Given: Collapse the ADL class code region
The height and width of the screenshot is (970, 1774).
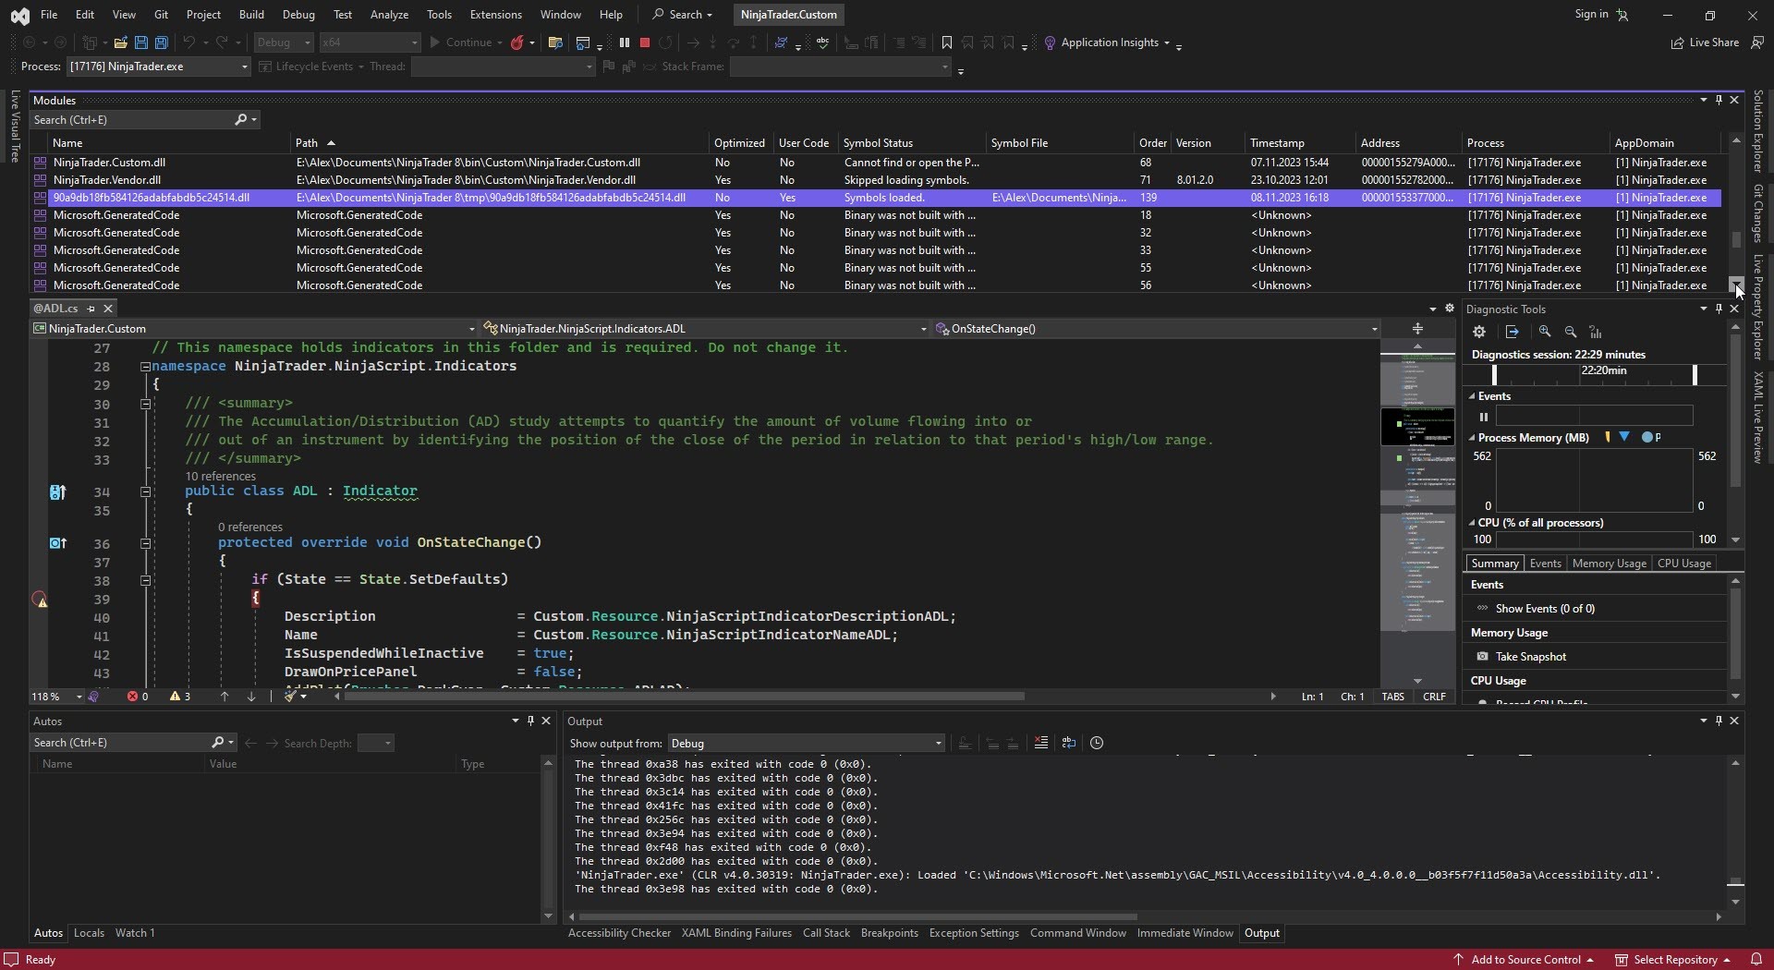Looking at the screenshot, I should pos(145,491).
